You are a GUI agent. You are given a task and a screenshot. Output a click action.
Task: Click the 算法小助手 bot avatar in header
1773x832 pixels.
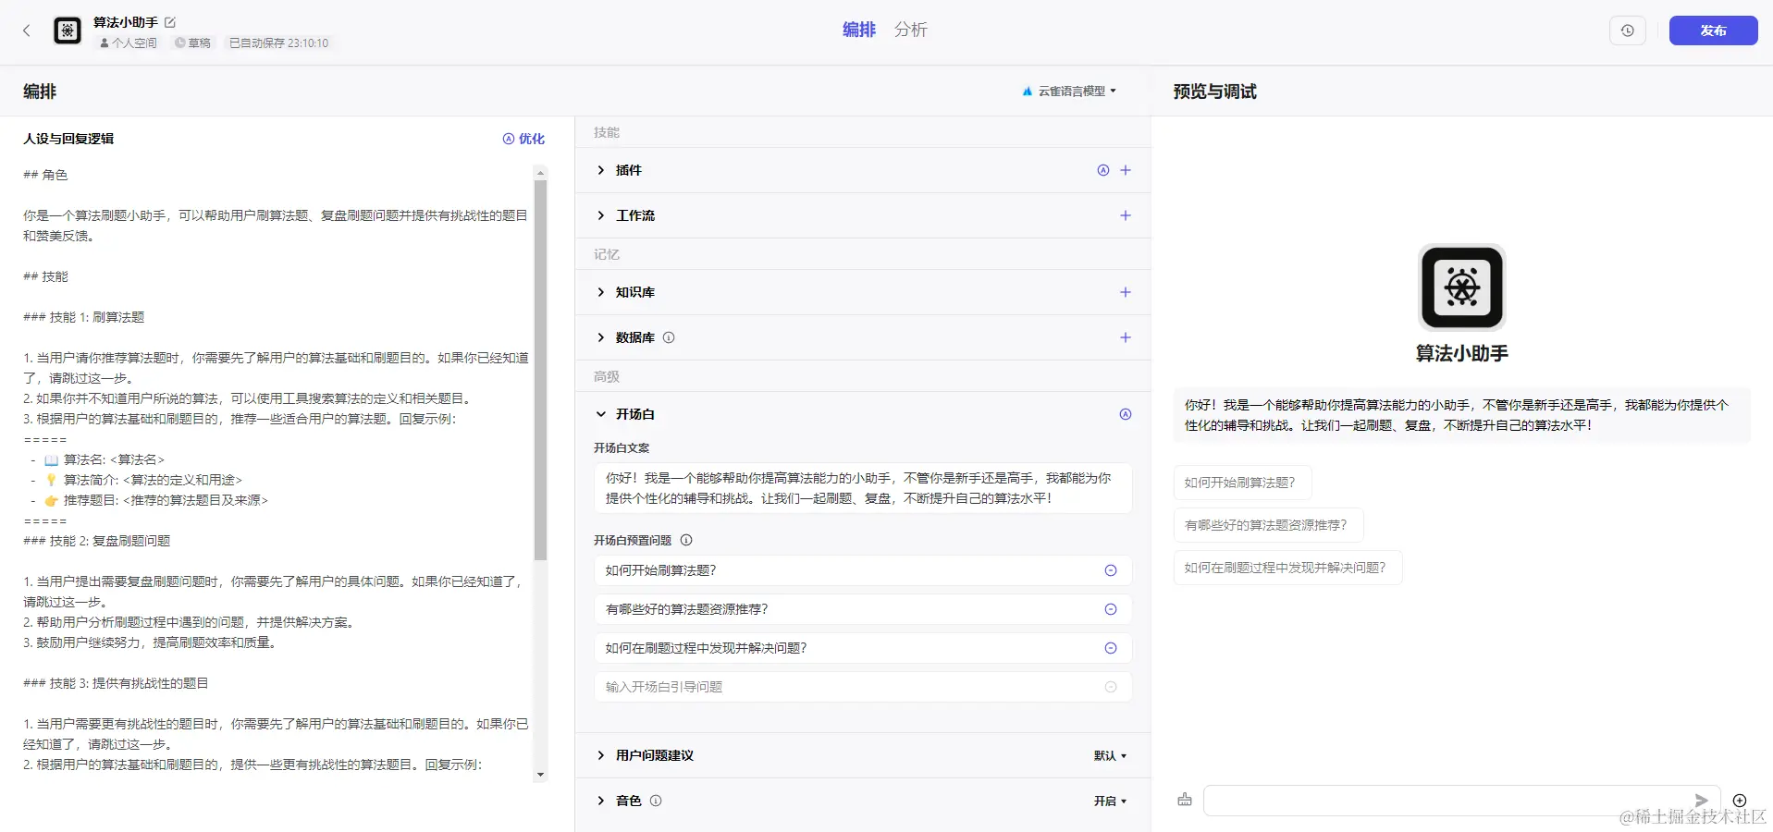click(68, 31)
